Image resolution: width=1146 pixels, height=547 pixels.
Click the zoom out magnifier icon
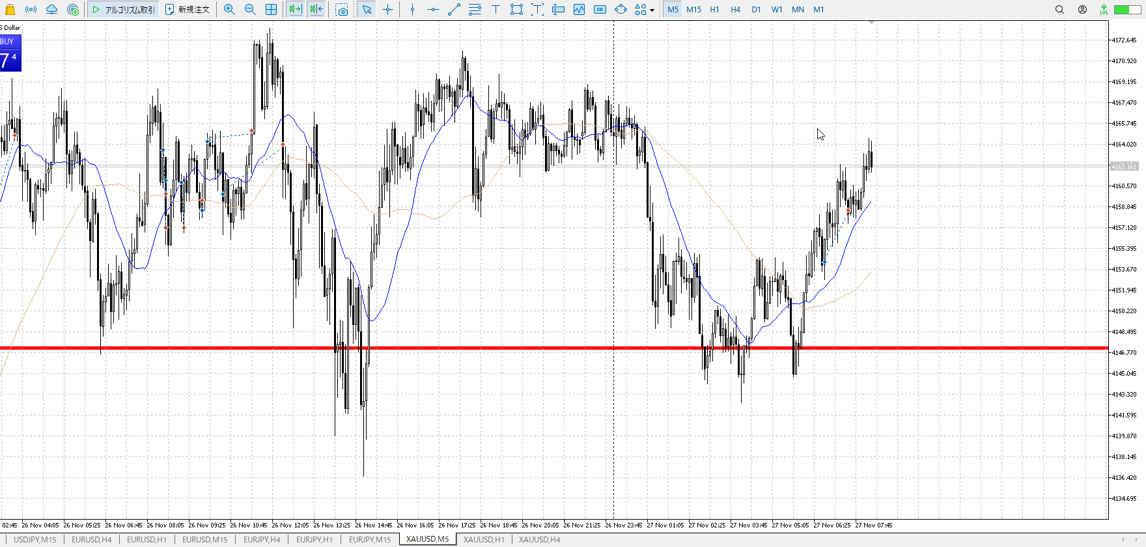coord(250,9)
